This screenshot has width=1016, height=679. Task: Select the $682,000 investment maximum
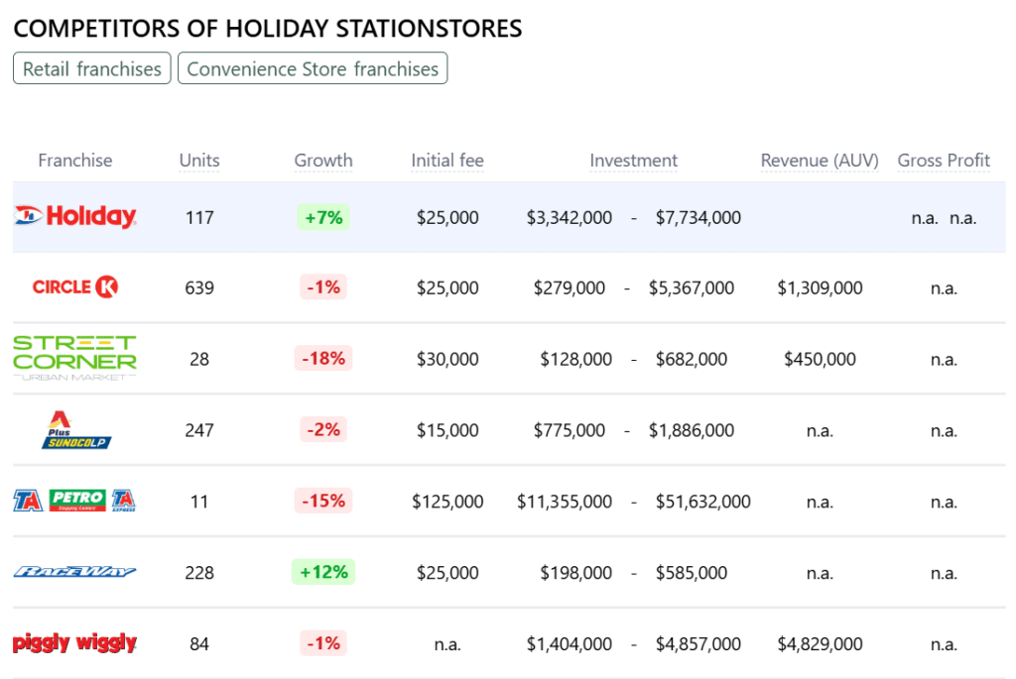tap(692, 359)
